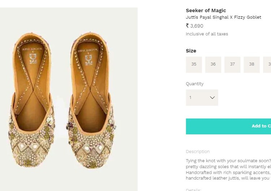Click the goblet logo on right insole
Image resolution: width=271 pixels, height=191 pixels.
(89, 59)
